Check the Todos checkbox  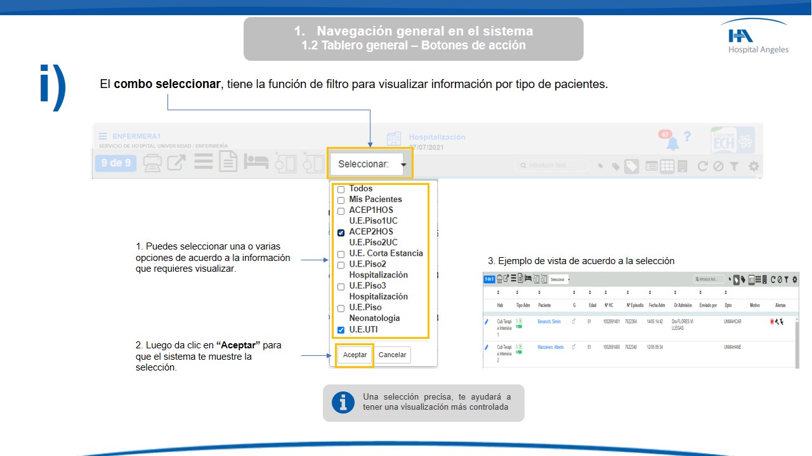[x=341, y=189]
